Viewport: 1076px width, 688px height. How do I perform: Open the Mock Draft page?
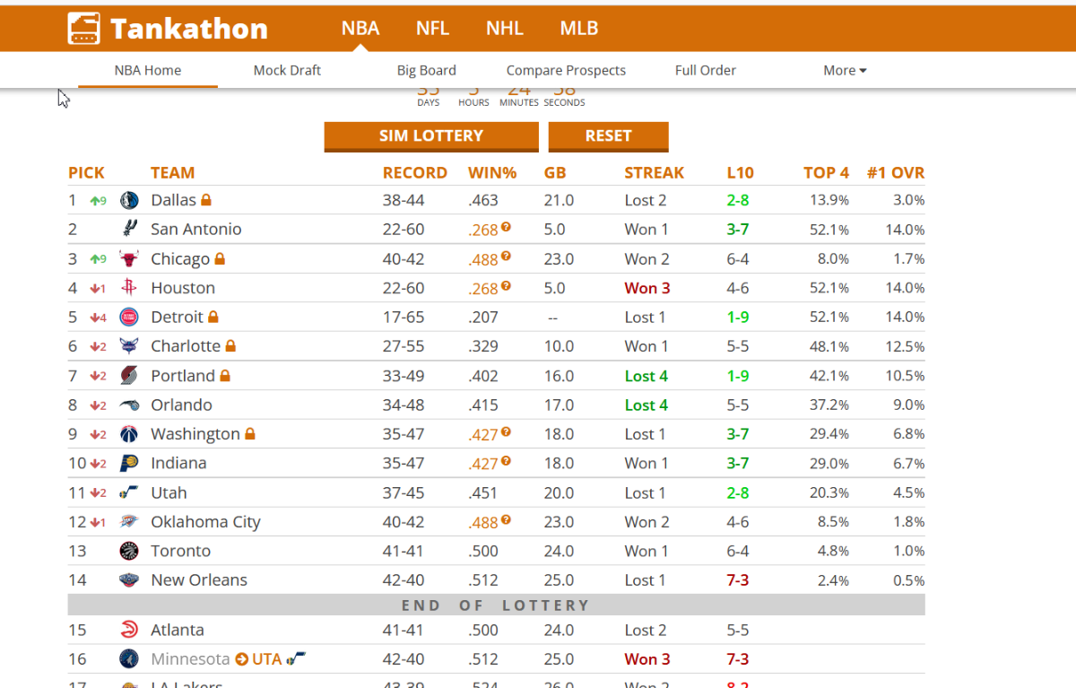tap(287, 70)
